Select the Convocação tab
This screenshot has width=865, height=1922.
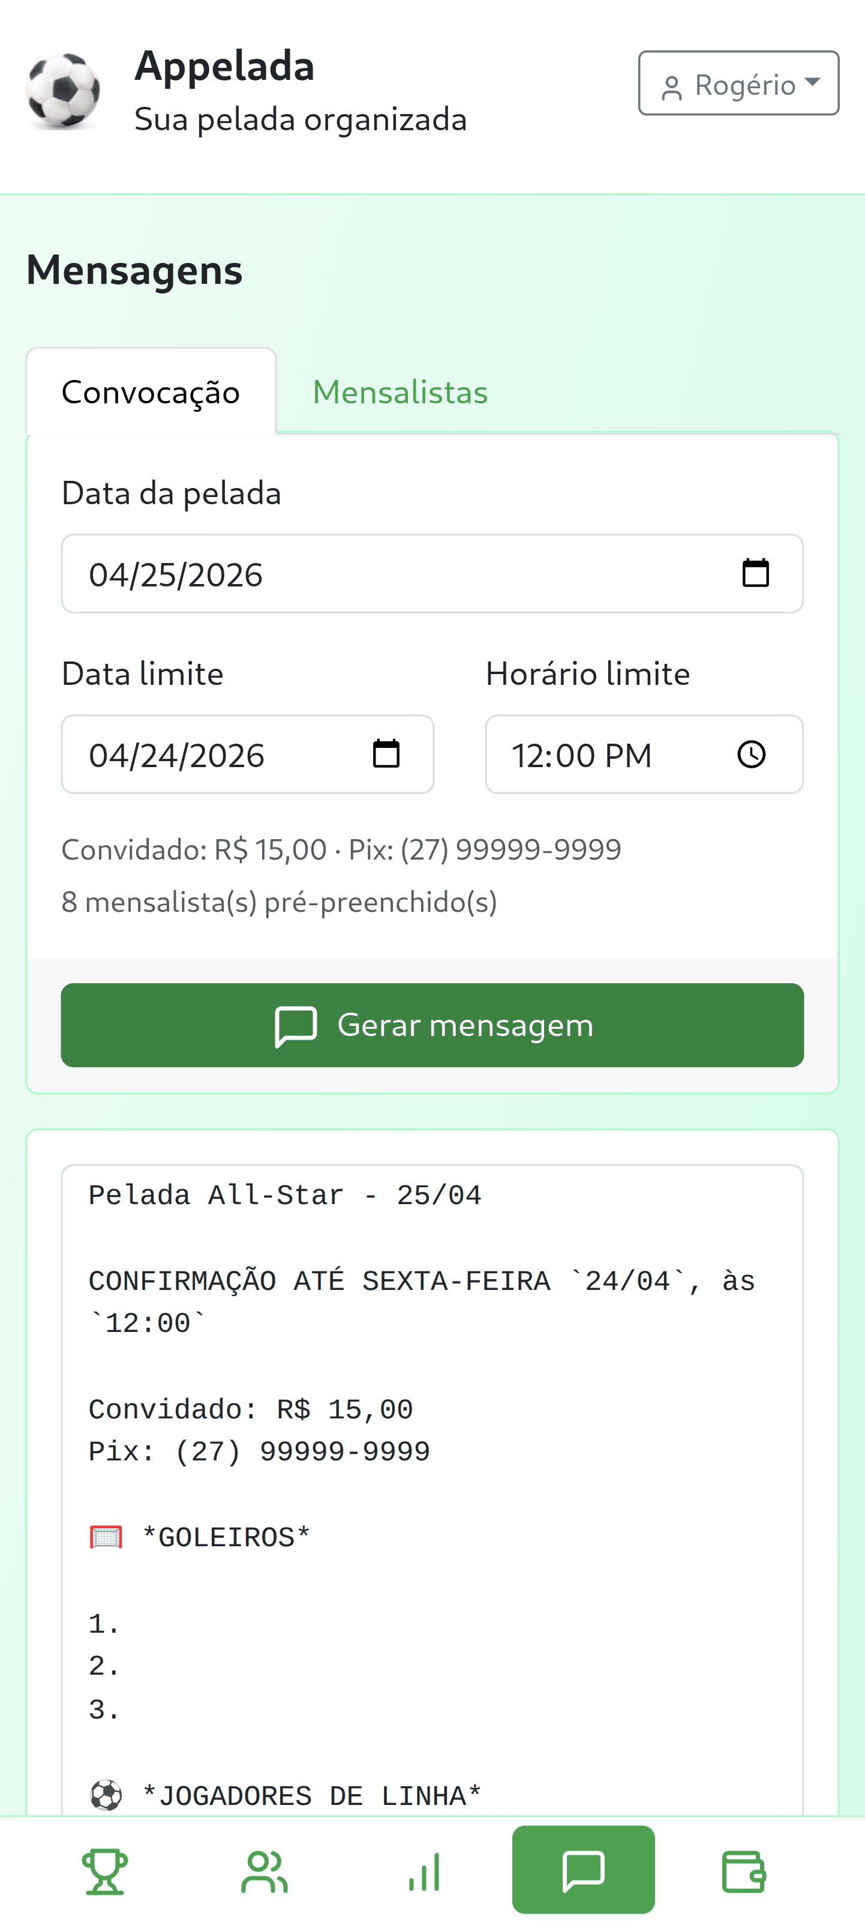pyautogui.click(x=151, y=393)
